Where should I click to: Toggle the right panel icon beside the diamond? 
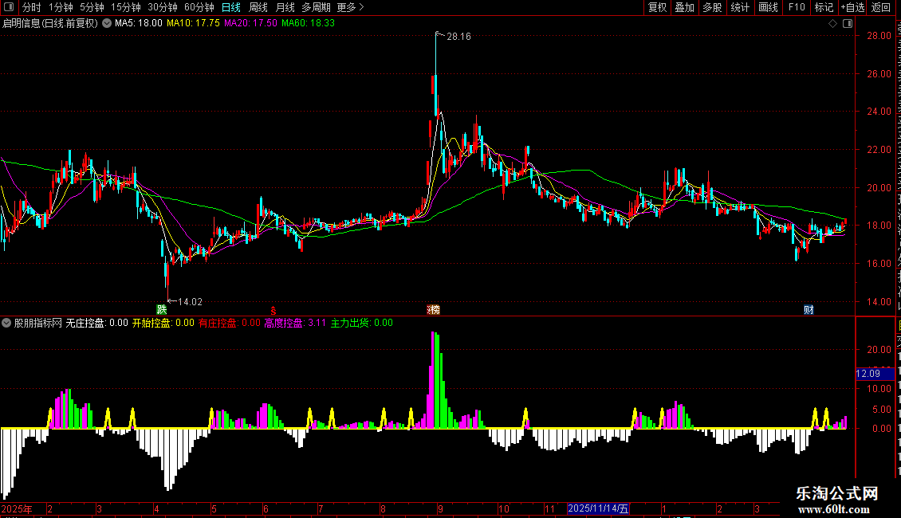click(x=848, y=24)
